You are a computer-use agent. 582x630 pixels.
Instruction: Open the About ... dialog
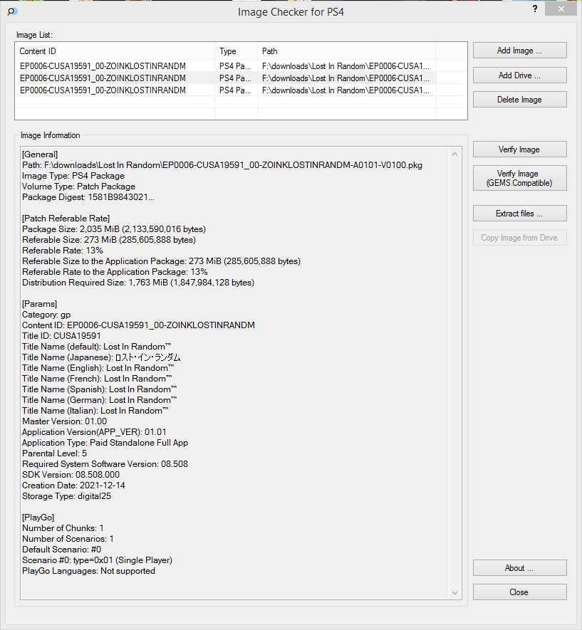[x=520, y=568]
